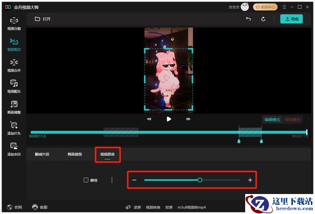
Task: Switch to 视频合并 tool
Action: [14, 66]
